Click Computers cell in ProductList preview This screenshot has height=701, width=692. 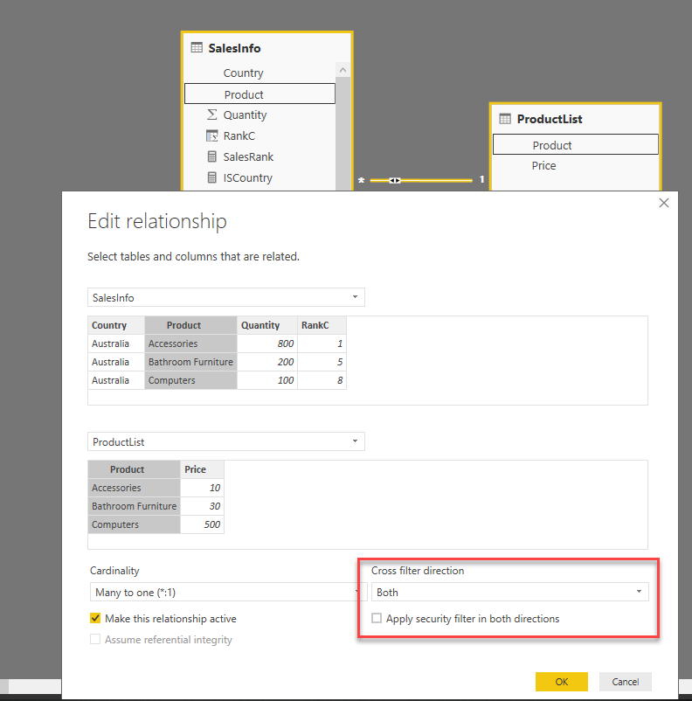134,524
